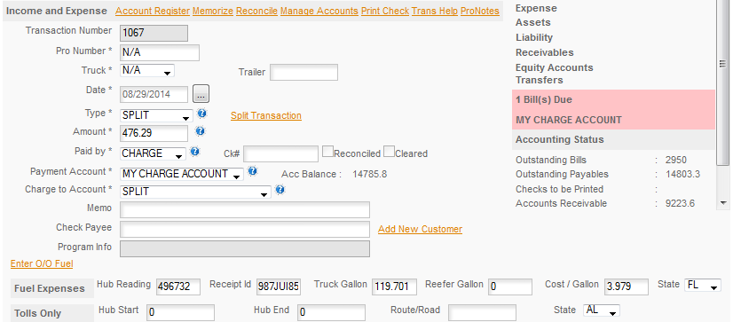Click the help icon beside Amount field
This screenshot has height=322, width=733.
(200, 131)
